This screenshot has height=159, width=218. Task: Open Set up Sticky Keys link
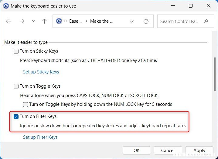[x=41, y=72]
